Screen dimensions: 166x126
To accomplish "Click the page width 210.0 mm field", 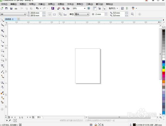I will (36, 13).
